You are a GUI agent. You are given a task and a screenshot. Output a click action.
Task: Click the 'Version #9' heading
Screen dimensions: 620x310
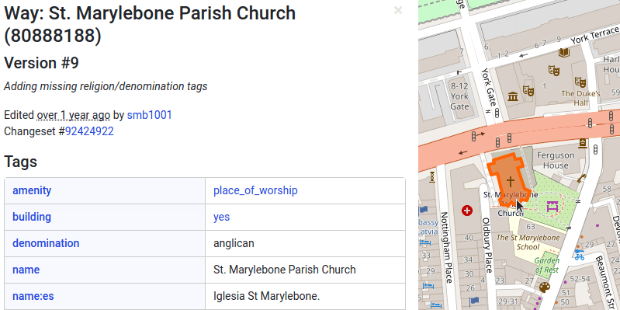(42, 63)
